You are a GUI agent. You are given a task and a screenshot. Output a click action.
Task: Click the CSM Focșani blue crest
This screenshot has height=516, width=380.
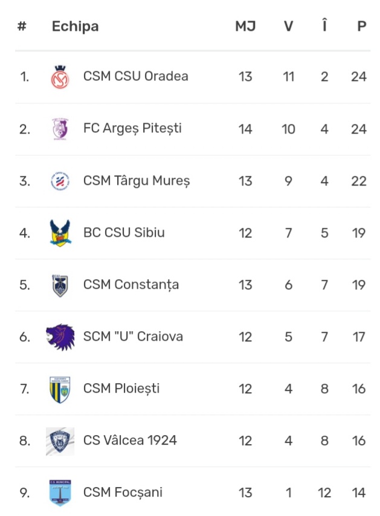click(x=60, y=492)
